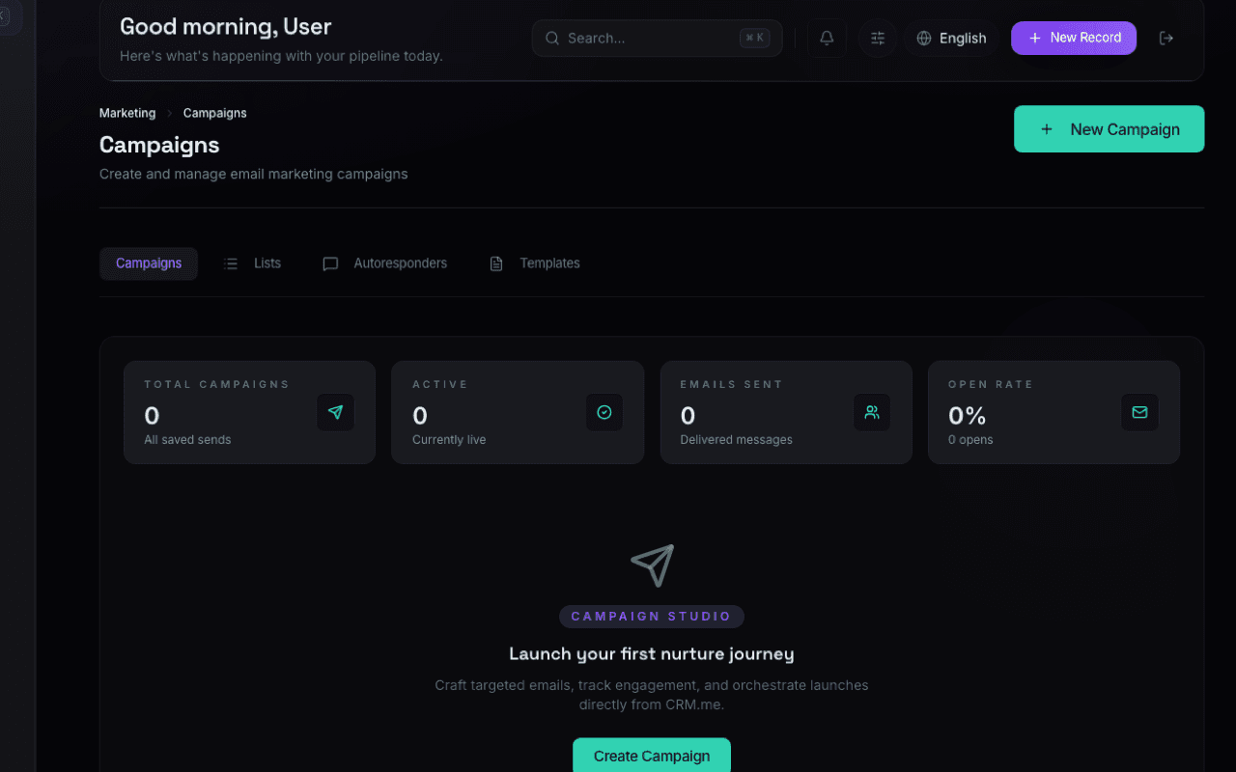The image size is (1236, 772).
Task: Click the envelope icon on the Open Rate card
Action: (1139, 412)
